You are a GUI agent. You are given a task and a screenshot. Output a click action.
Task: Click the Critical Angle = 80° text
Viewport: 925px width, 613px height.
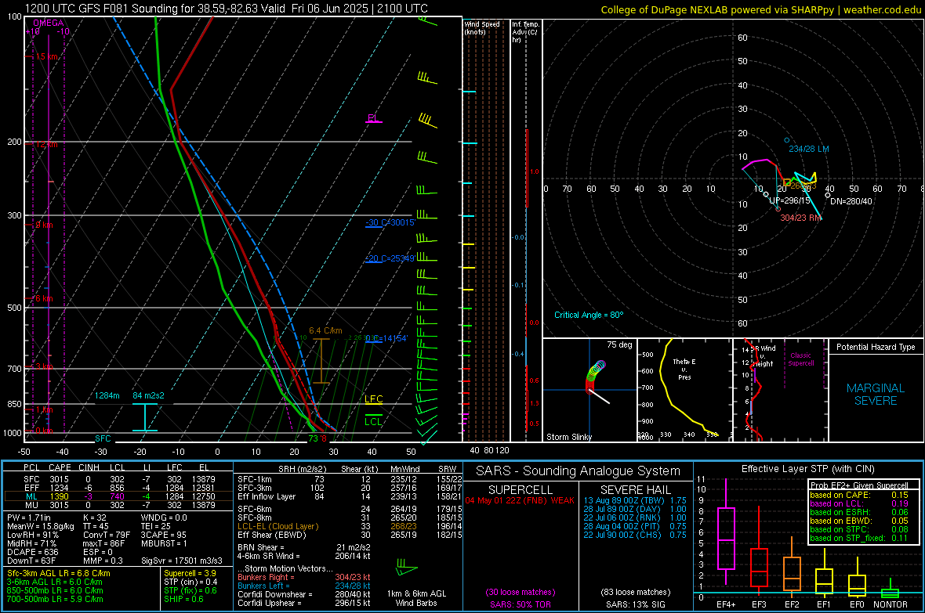click(589, 315)
